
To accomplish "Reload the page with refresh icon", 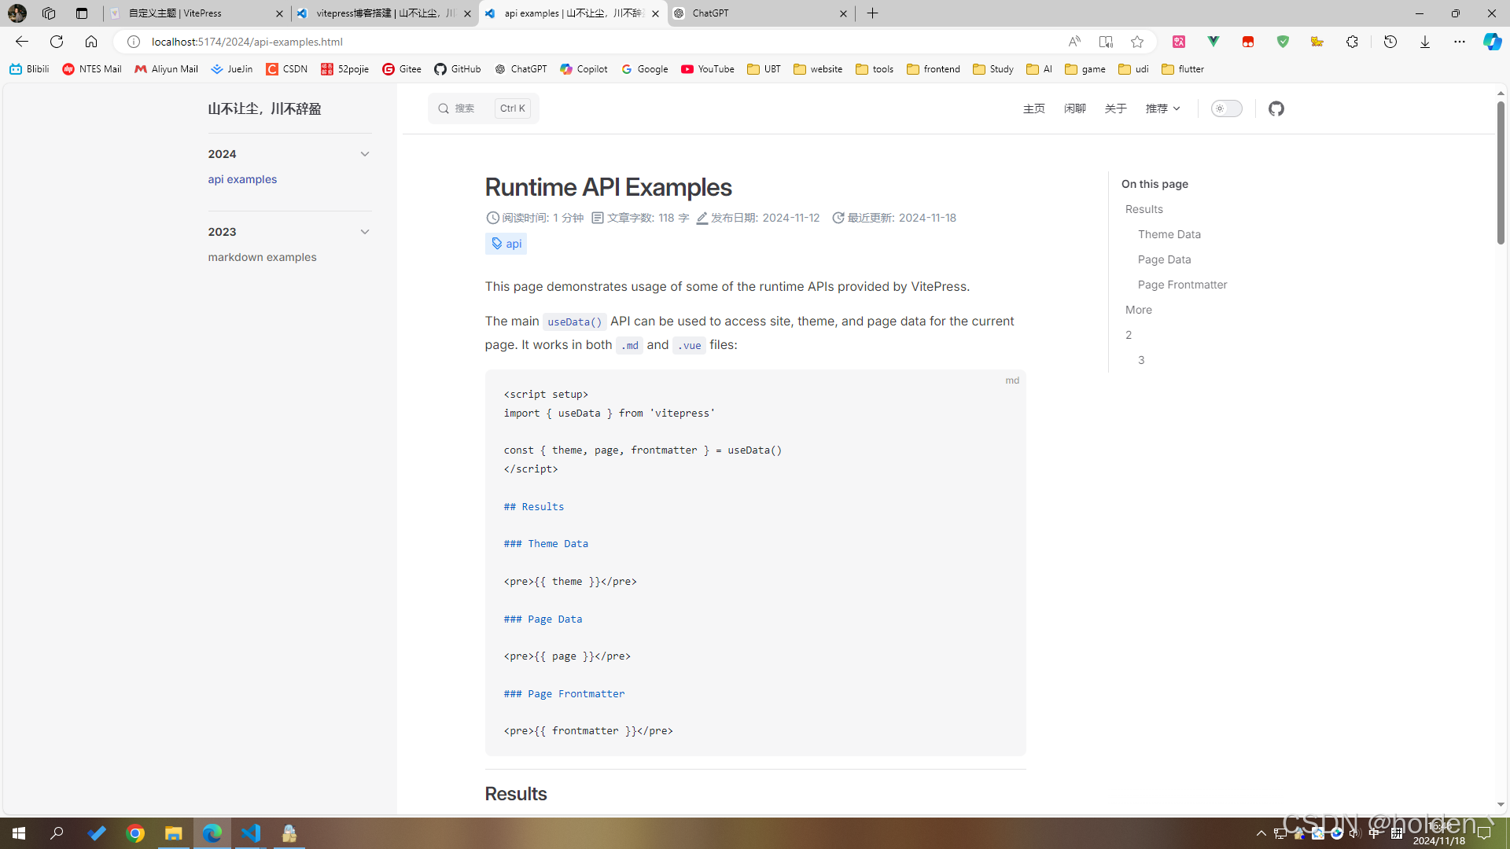I will (x=57, y=42).
